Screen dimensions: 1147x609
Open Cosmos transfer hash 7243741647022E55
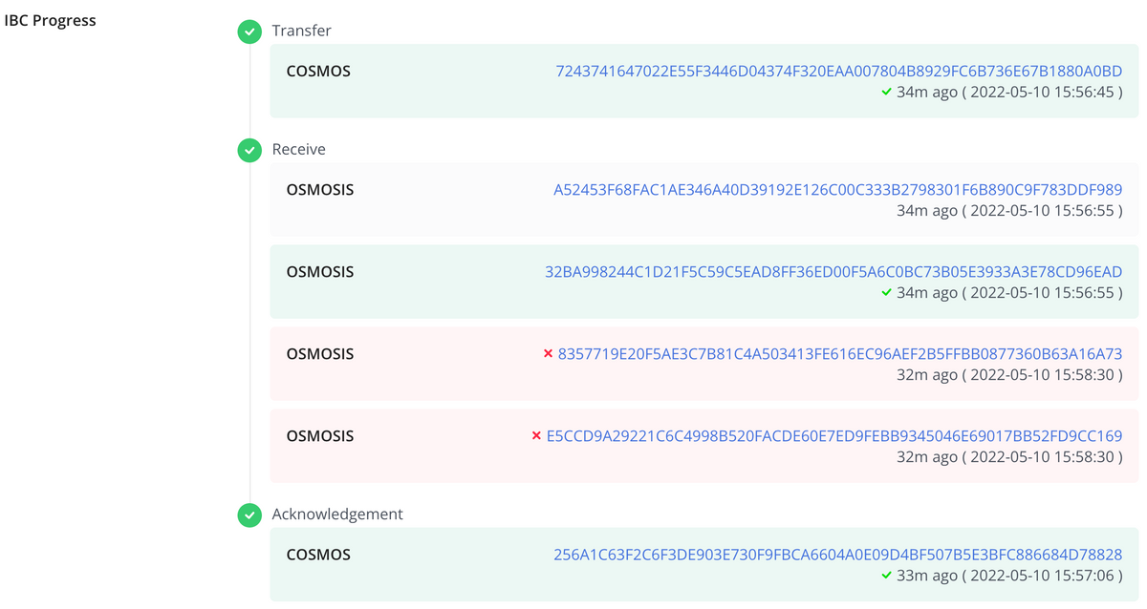click(x=839, y=71)
